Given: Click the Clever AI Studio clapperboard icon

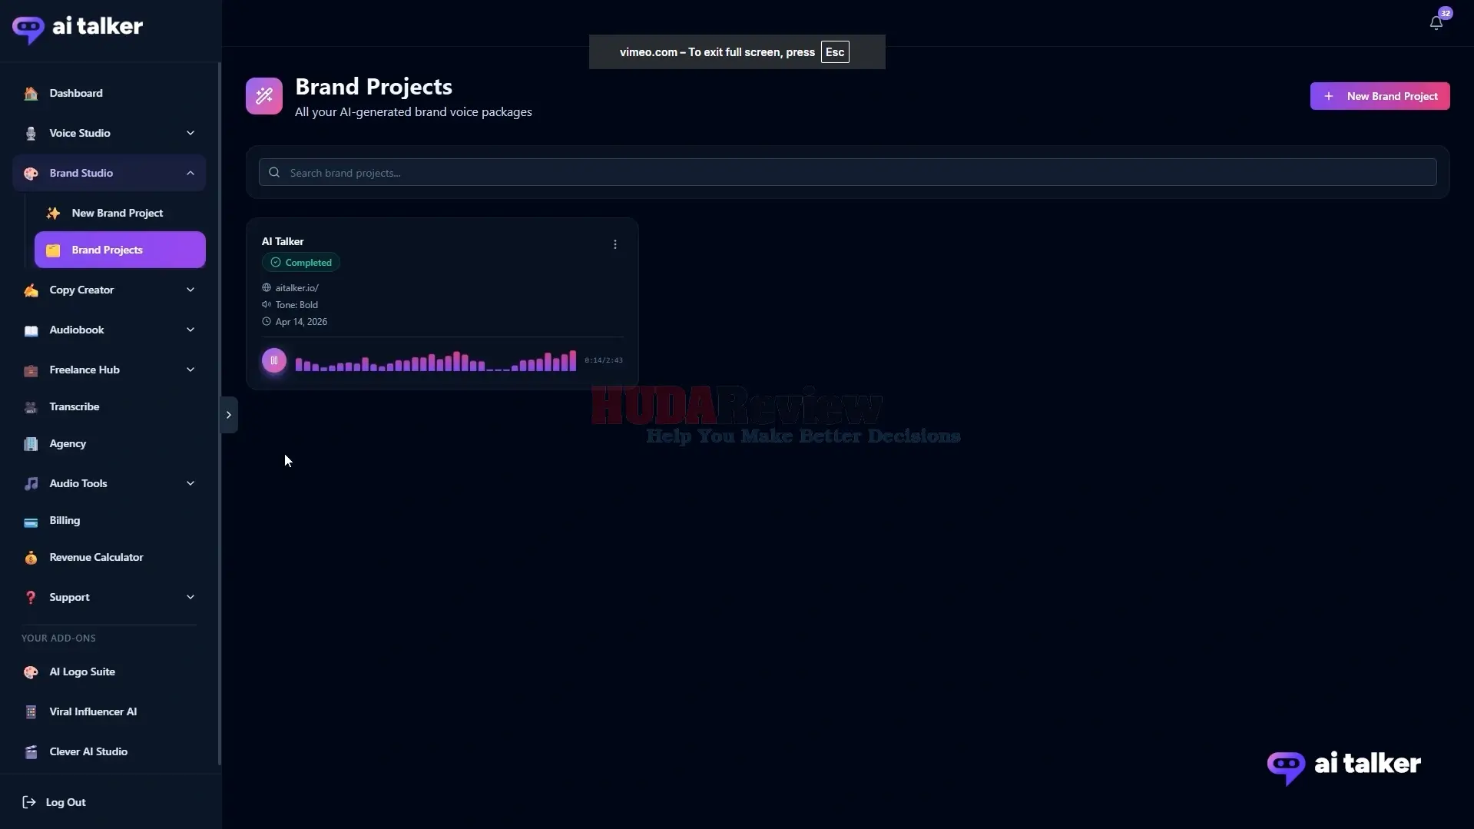Looking at the screenshot, I should point(31,752).
